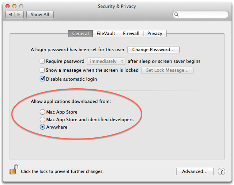Open the Firewall tab
The height and width of the screenshot is (185, 234).
coord(131,33)
